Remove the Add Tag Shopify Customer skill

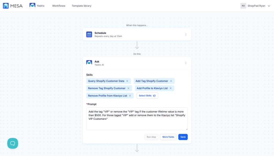(x=171, y=81)
